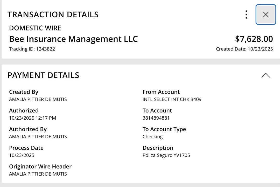The height and width of the screenshot is (187, 280).
Task: Click the INTL SELECT INT CHK 3409 account
Action: 172,99
